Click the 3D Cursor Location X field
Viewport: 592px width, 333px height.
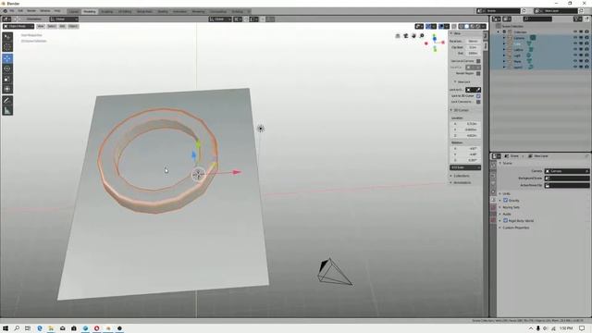pos(465,124)
